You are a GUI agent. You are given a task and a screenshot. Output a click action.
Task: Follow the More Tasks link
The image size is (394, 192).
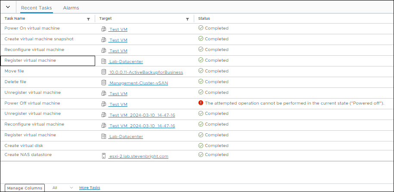[x=90, y=188]
